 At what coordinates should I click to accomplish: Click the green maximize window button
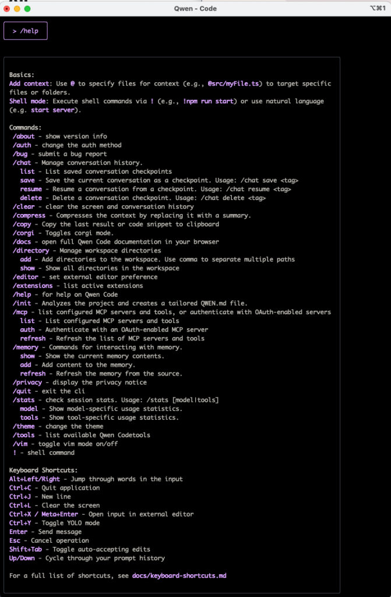click(x=27, y=8)
